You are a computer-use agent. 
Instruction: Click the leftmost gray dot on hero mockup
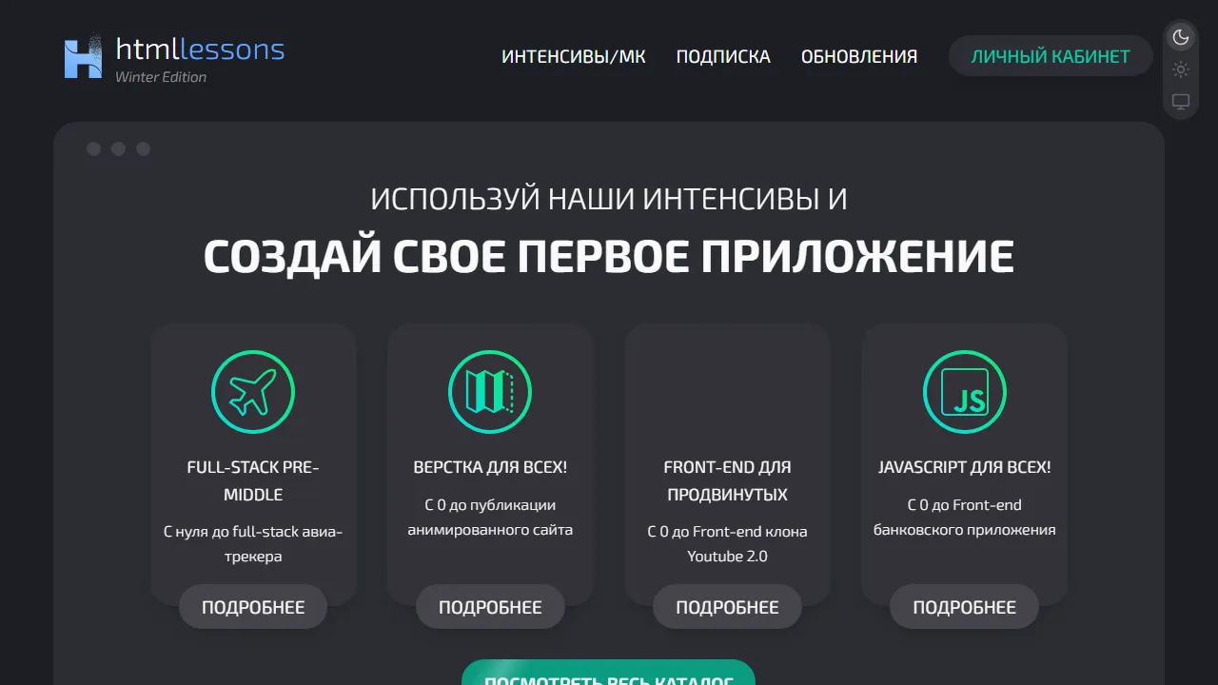coord(93,148)
